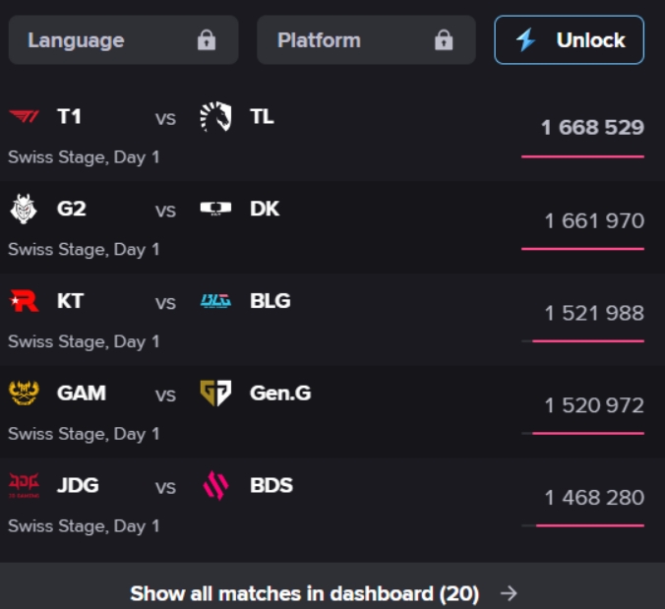Click the 1 668 529 viewers bar
This screenshot has width=665, height=609.
click(x=582, y=155)
